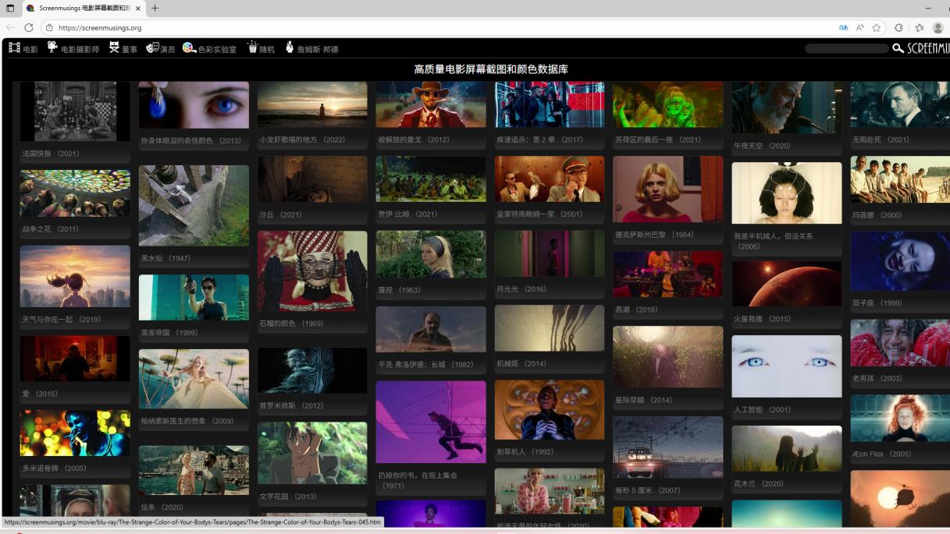Open the translate page icon

point(843,27)
